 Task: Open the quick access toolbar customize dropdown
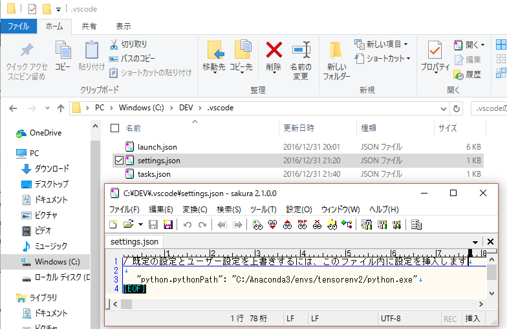coord(58,9)
